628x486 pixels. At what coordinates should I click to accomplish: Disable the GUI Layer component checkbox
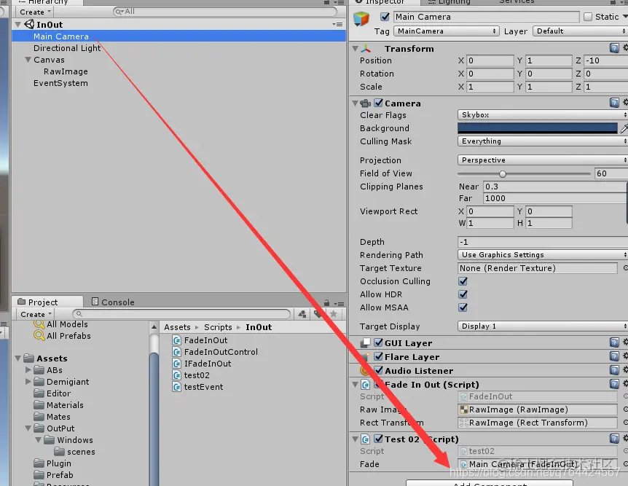379,343
